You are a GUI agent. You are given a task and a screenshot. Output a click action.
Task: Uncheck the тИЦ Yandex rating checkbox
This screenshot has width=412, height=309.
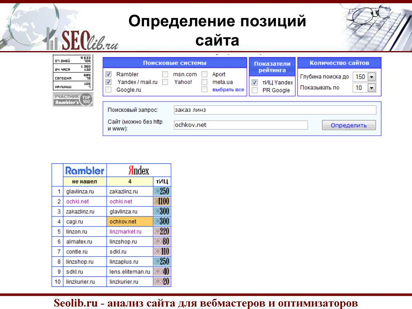[x=255, y=82]
